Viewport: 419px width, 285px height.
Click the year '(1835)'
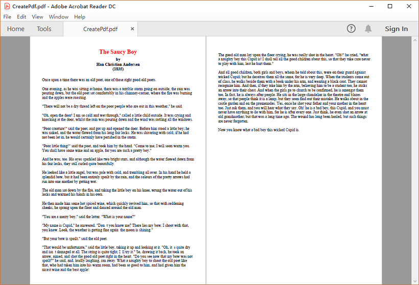click(x=118, y=69)
